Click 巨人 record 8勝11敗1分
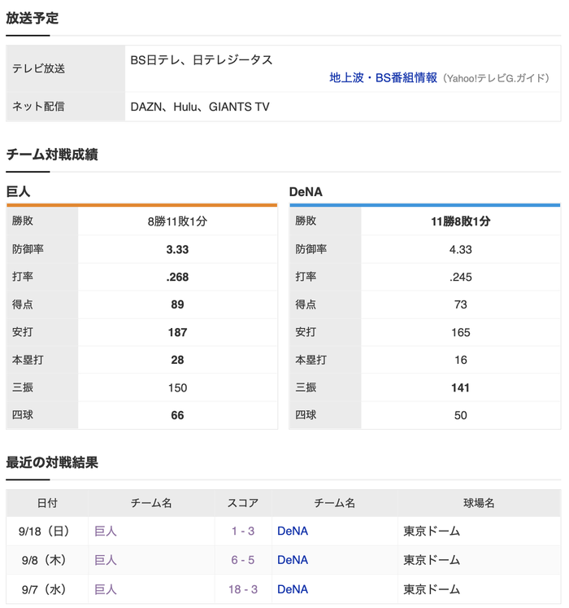The width and height of the screenshot is (569, 608). click(177, 221)
